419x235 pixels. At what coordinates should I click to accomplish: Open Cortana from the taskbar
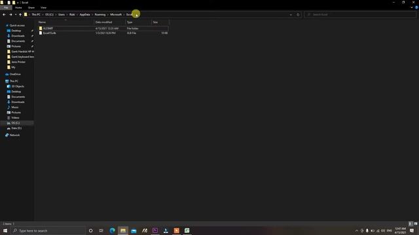91,230
